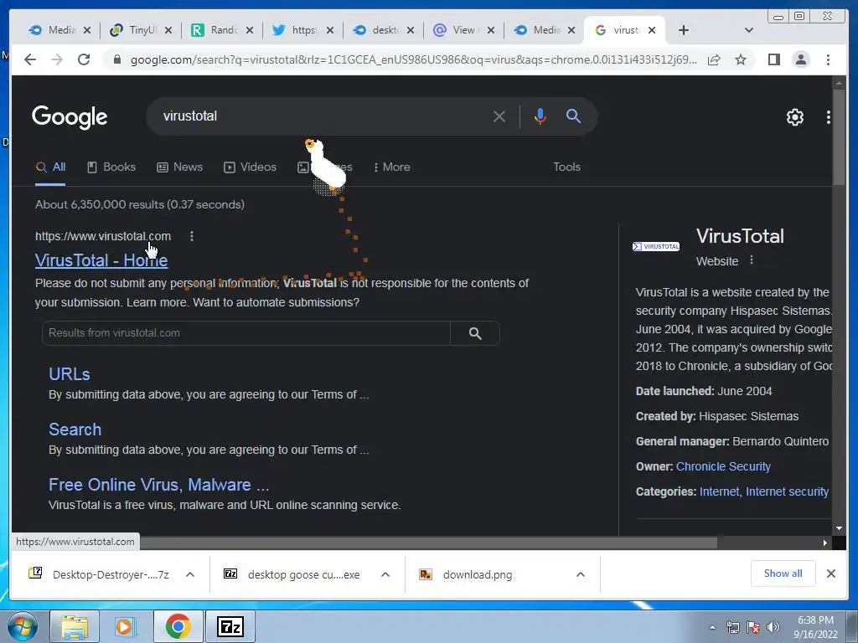Click the VirusTotal logo thumbnail
The width and height of the screenshot is (858, 643).
pyautogui.click(x=655, y=247)
